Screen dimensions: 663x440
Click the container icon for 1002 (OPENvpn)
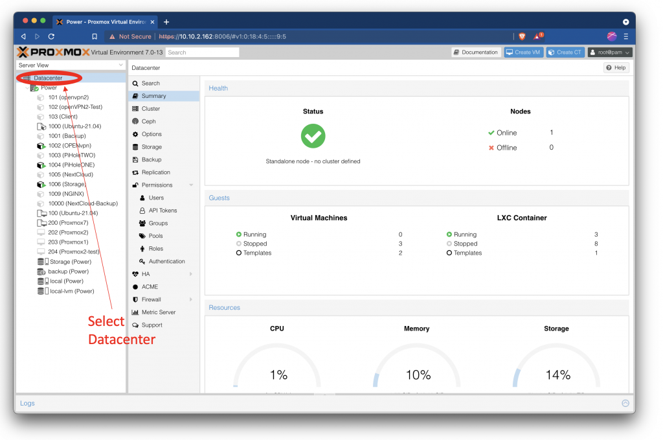[x=41, y=146]
